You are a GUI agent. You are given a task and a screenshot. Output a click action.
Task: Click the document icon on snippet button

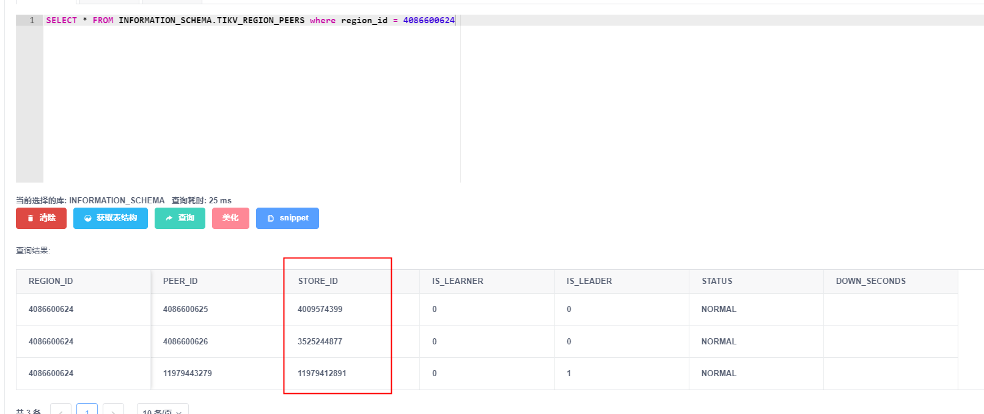pos(271,219)
